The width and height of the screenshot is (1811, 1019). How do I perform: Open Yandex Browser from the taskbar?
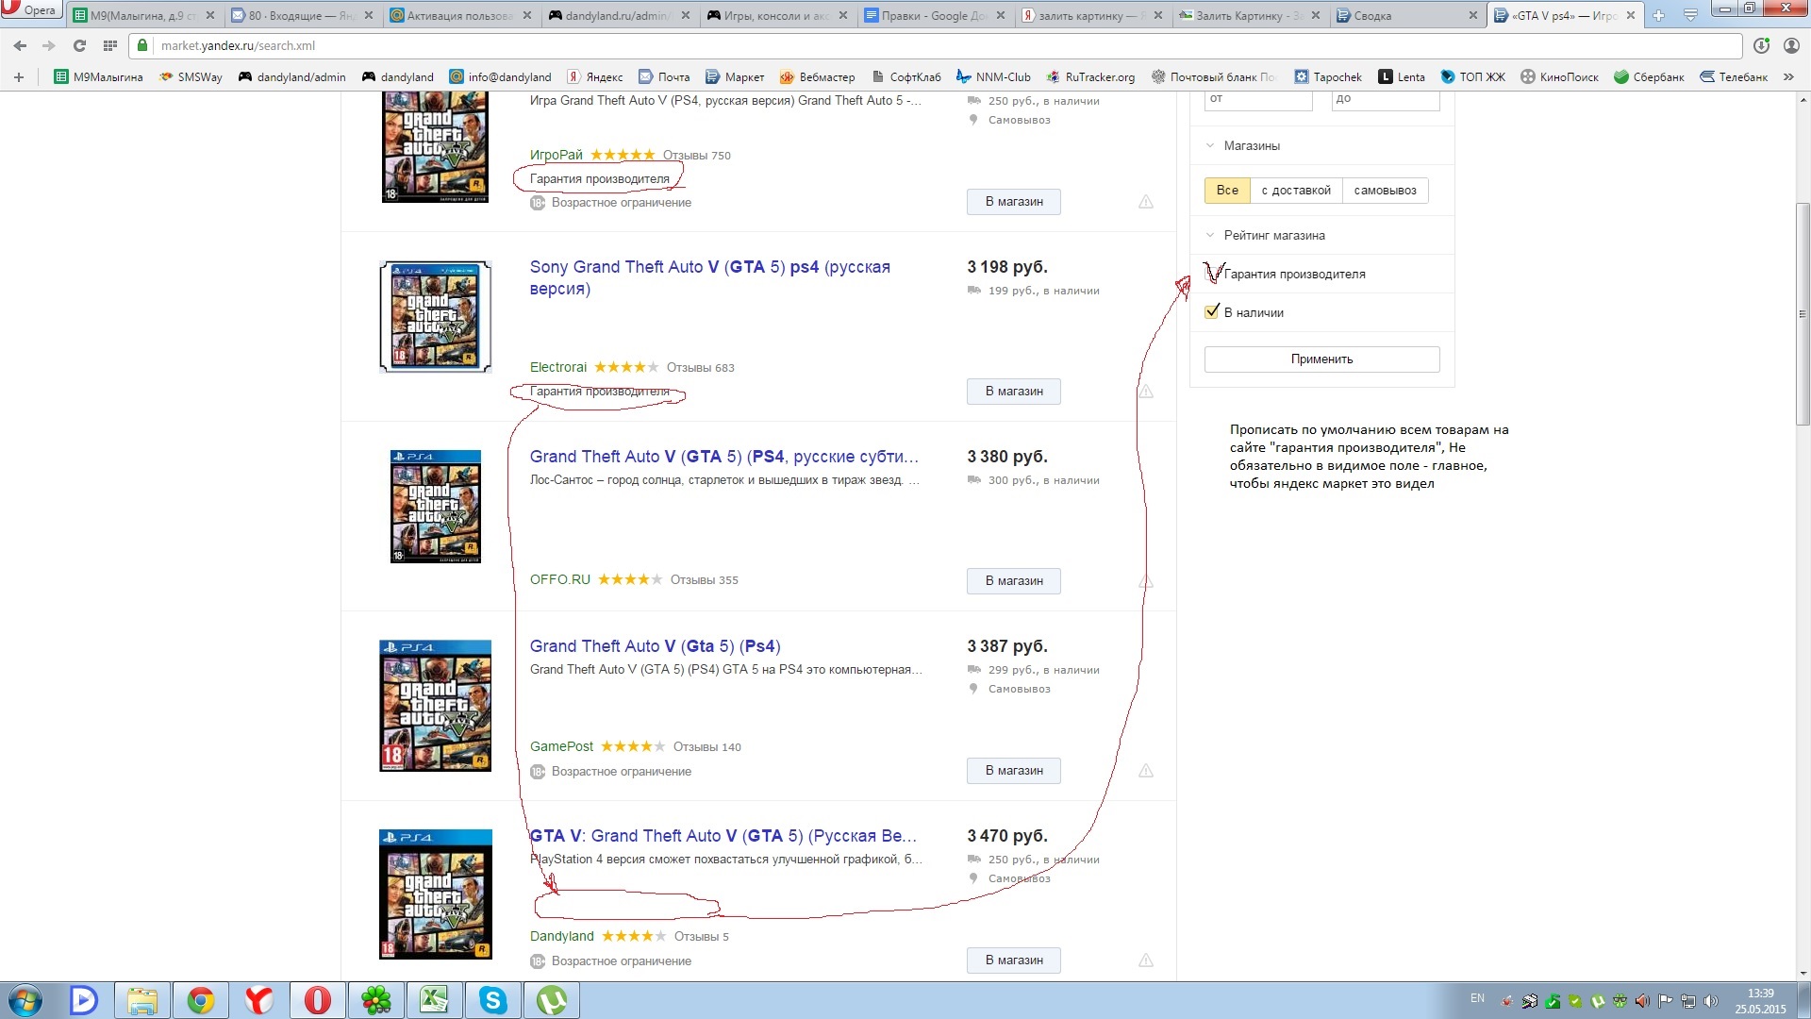(259, 1000)
